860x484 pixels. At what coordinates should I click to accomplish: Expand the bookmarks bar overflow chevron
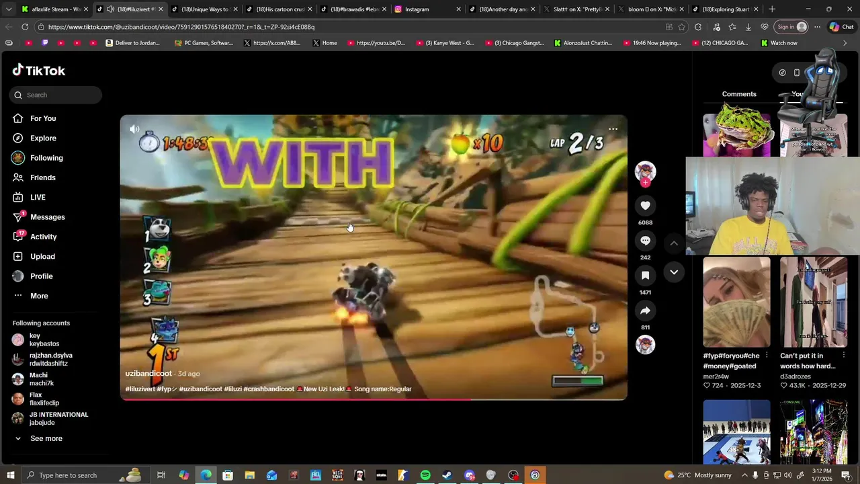845,43
